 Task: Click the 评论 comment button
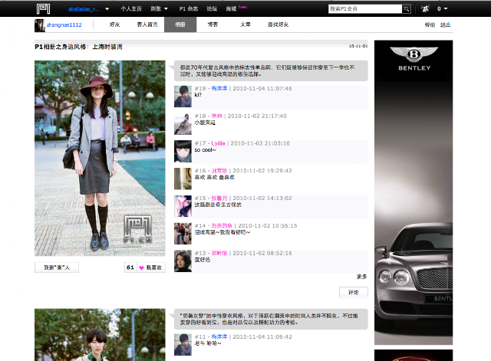[x=354, y=292]
